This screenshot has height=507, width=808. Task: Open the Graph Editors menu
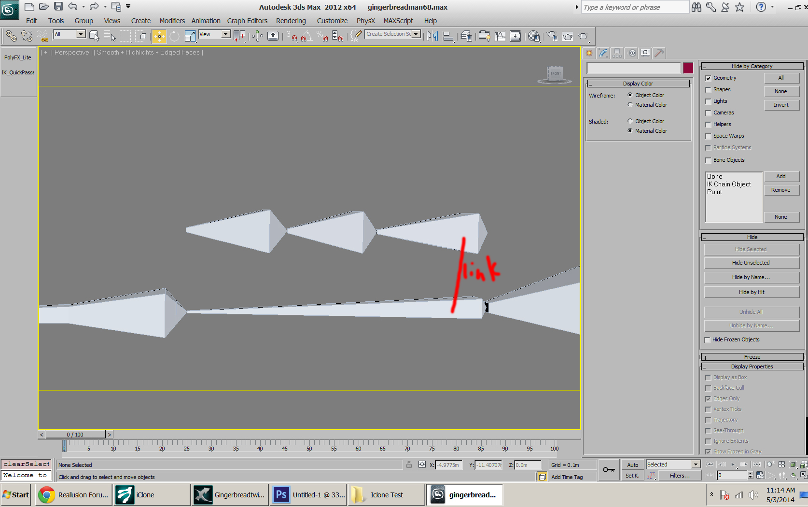coord(247,21)
